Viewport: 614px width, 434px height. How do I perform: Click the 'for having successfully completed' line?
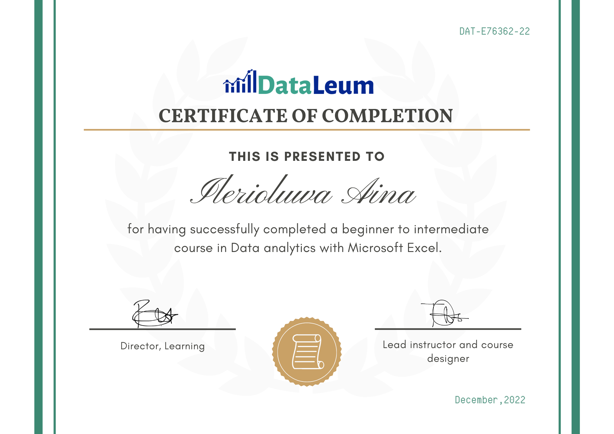pos(308,229)
